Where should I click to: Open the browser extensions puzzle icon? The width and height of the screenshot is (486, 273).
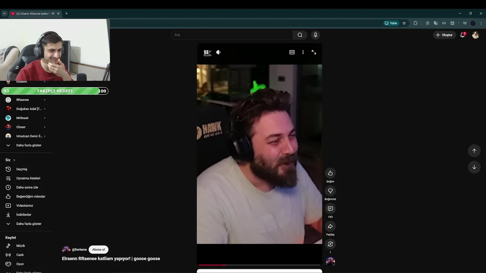tap(415, 23)
